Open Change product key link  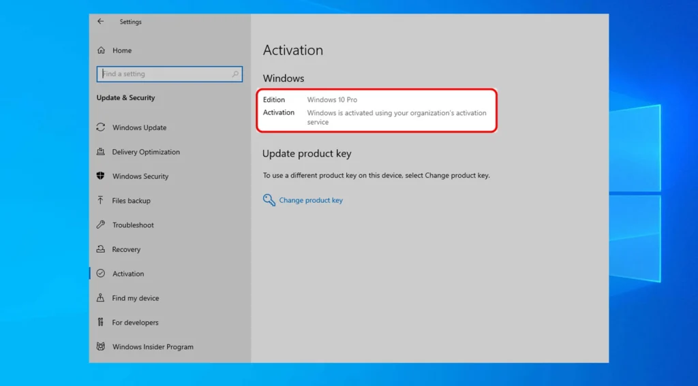(x=311, y=200)
